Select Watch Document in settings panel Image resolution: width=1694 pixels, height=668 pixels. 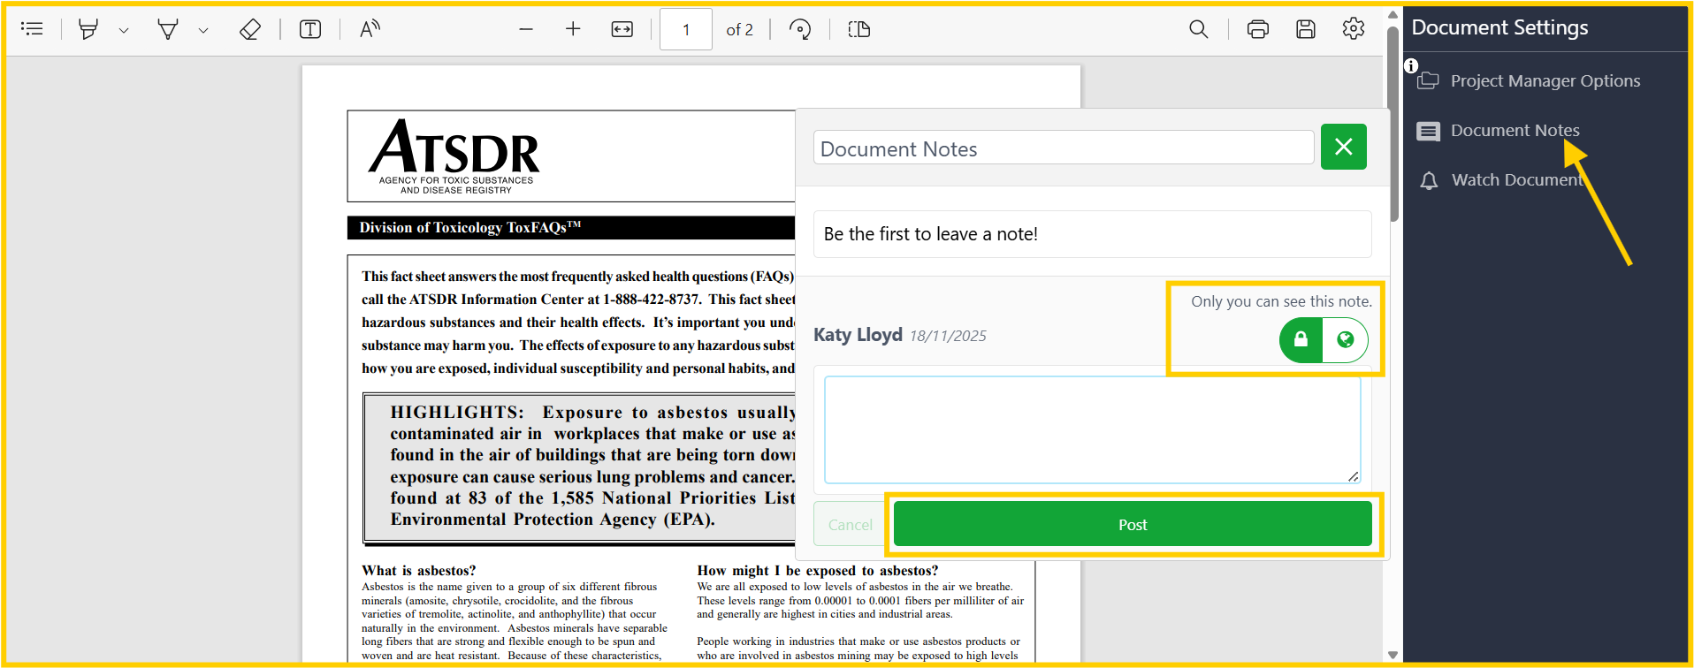click(1515, 180)
